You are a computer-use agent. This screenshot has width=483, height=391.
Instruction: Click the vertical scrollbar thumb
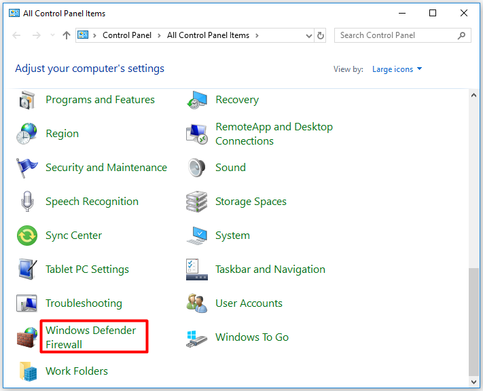coord(473,322)
